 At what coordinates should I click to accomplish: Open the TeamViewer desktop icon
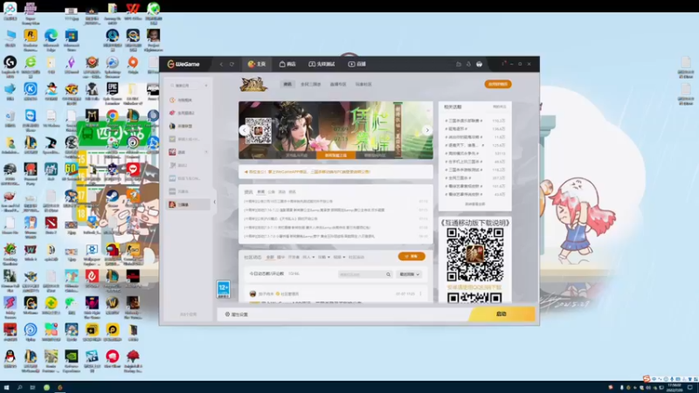pos(31,119)
